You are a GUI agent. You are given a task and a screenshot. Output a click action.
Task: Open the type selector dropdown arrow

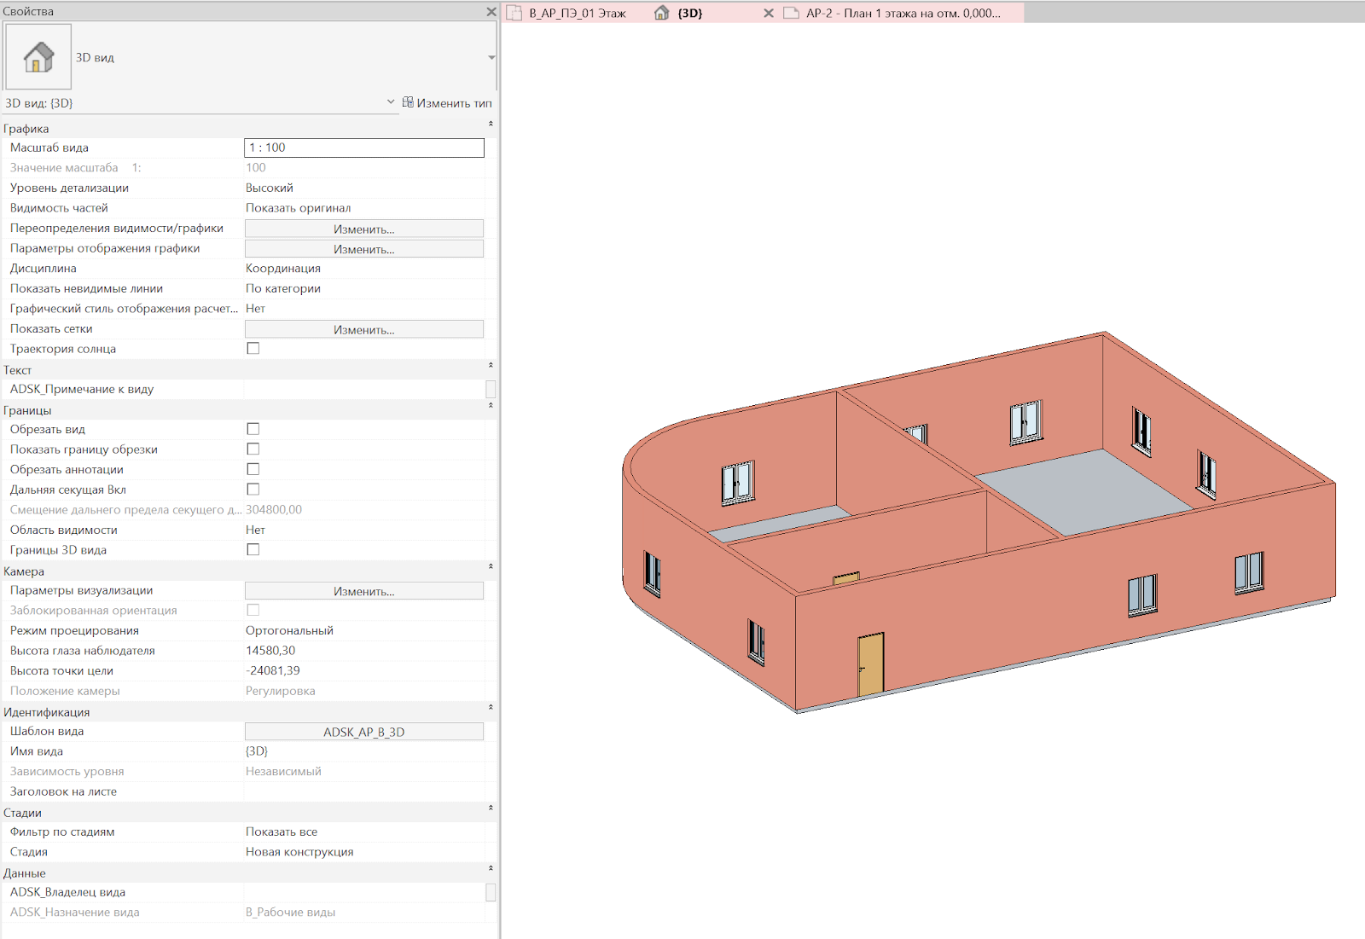[491, 58]
